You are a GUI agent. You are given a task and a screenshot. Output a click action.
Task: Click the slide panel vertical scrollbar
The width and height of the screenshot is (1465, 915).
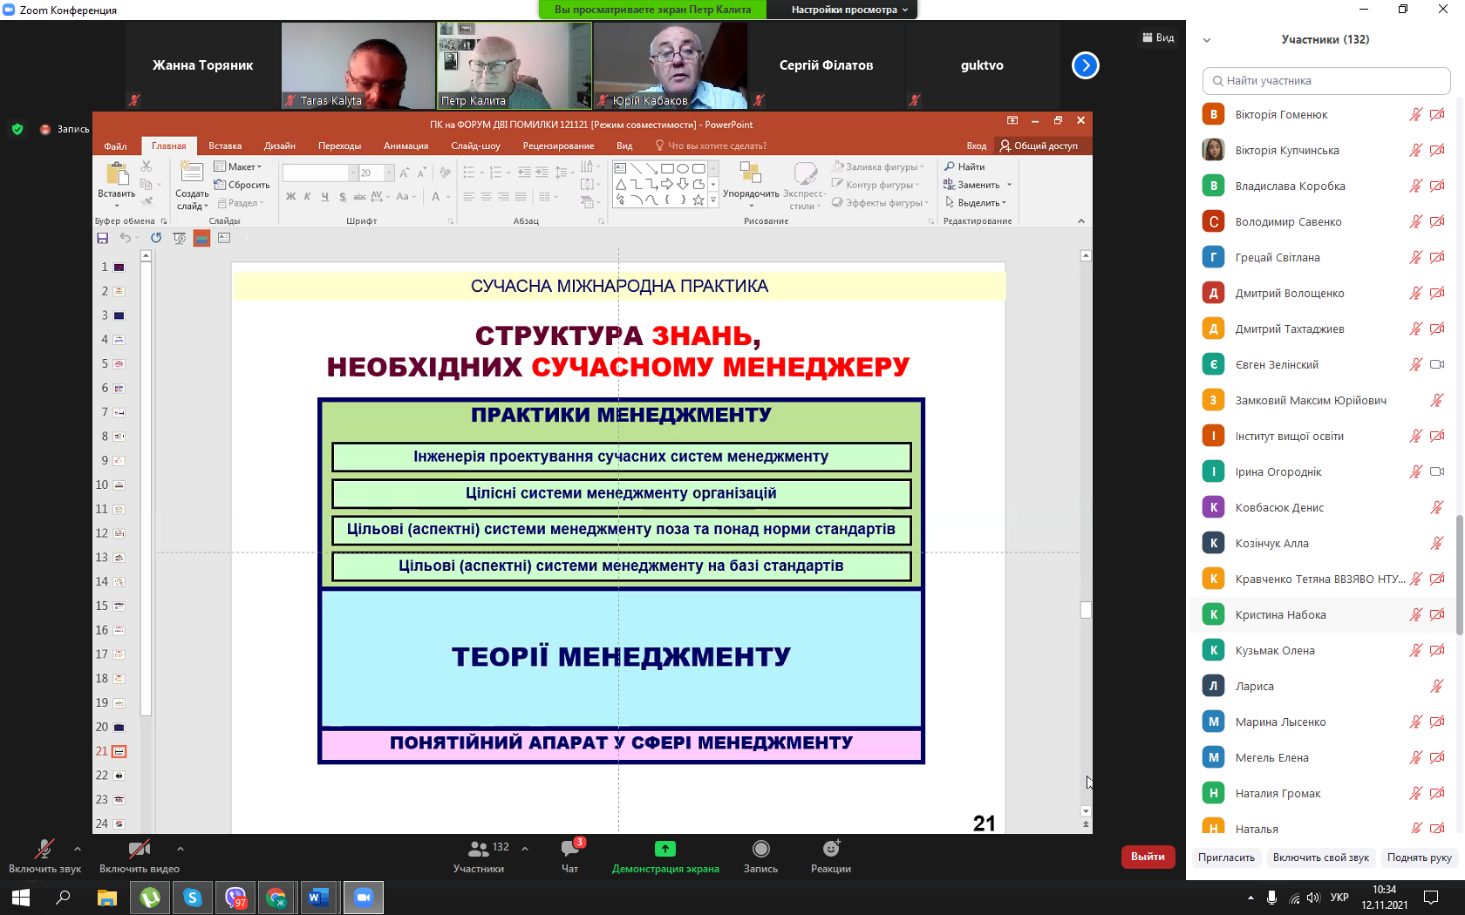(146, 488)
